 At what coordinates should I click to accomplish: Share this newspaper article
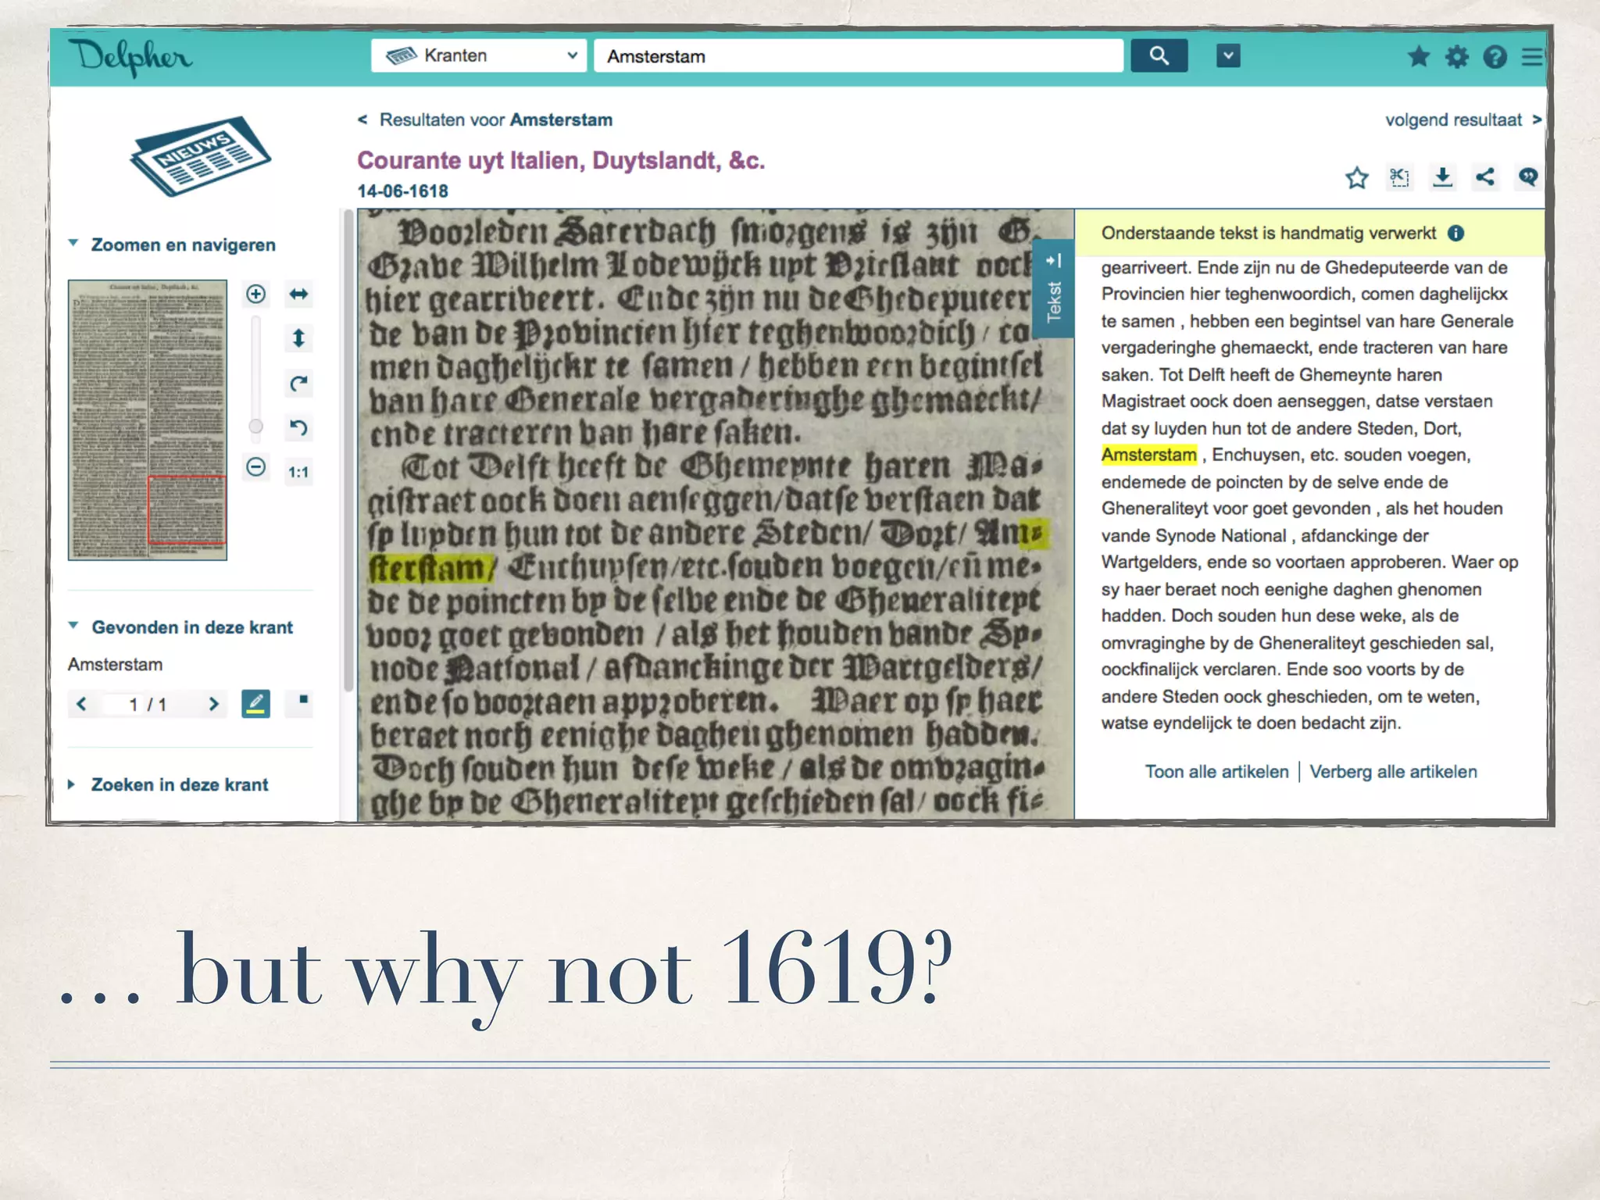click(1485, 177)
